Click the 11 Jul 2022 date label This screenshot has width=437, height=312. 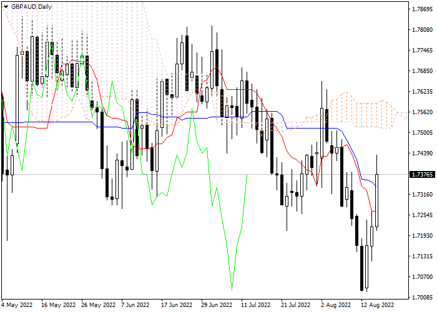255,305
